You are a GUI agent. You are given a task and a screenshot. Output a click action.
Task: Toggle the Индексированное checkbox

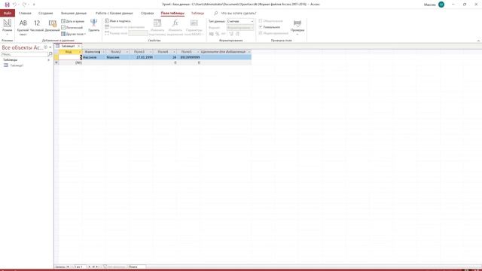(x=261, y=33)
